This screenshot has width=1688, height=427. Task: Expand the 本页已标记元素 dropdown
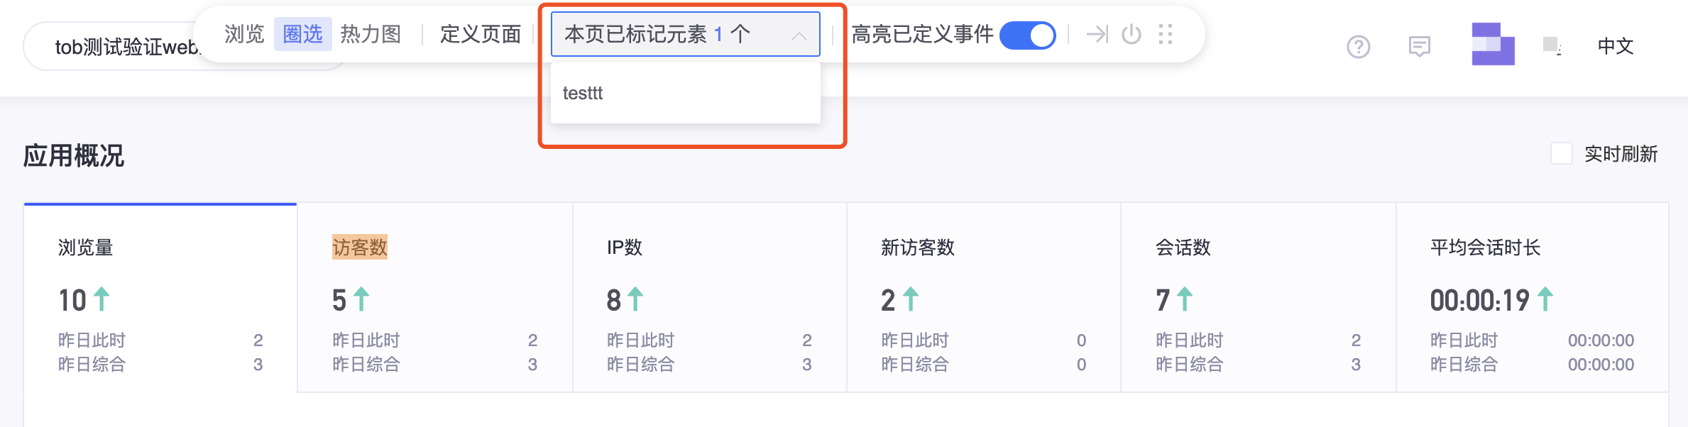pos(685,34)
